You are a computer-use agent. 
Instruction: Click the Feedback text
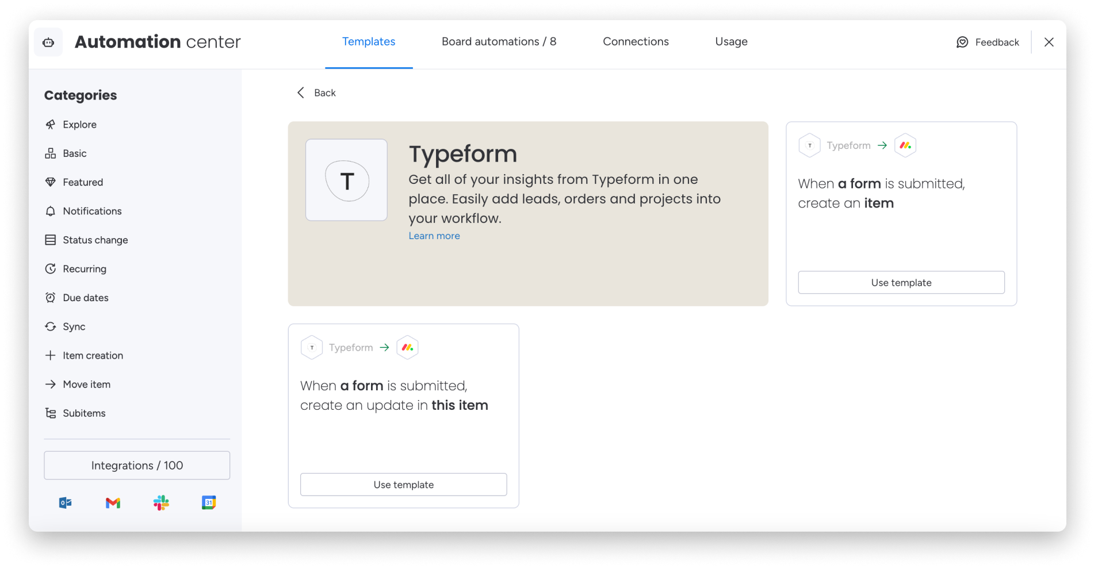click(997, 42)
